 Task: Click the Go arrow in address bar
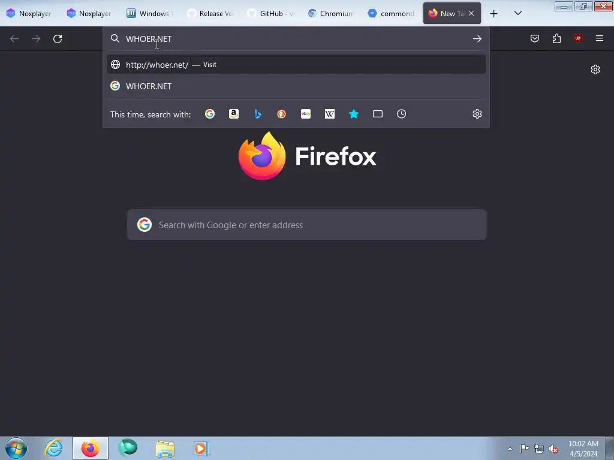pos(477,39)
